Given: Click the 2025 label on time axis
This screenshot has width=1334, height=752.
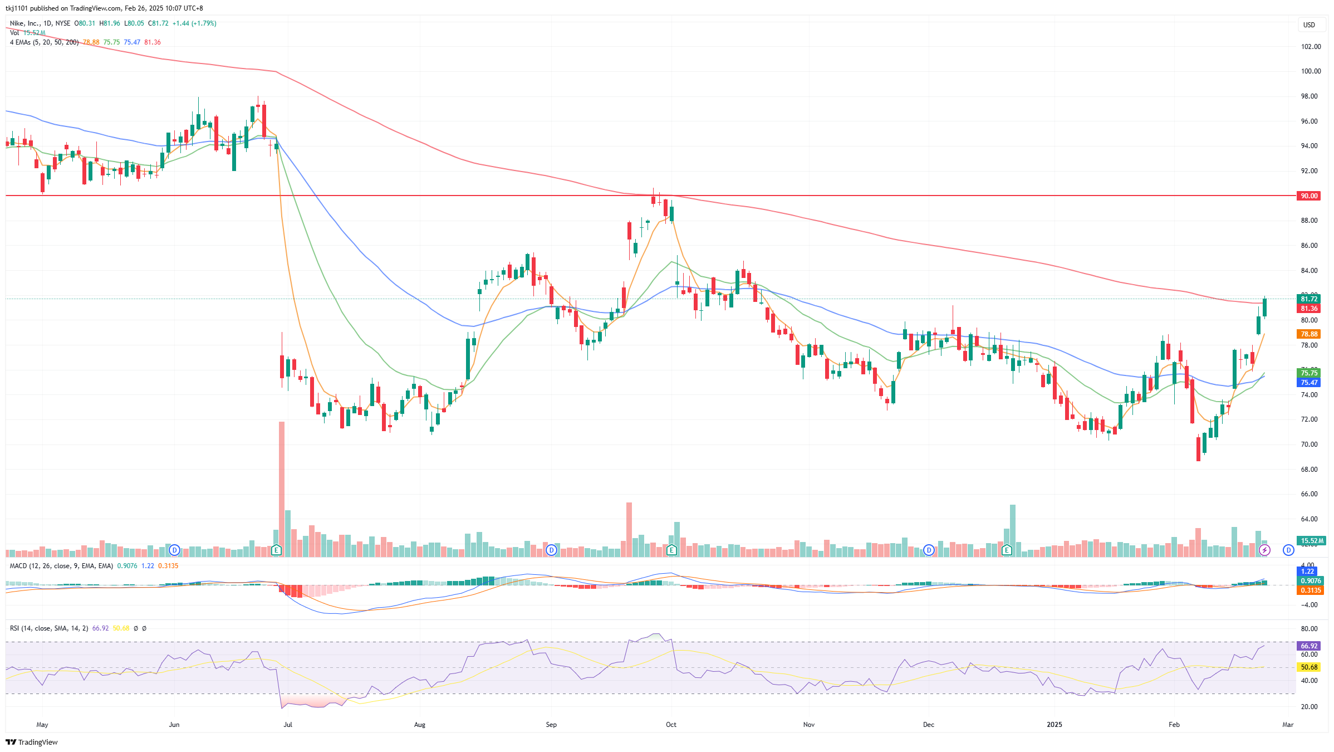Looking at the screenshot, I should [x=1055, y=725].
